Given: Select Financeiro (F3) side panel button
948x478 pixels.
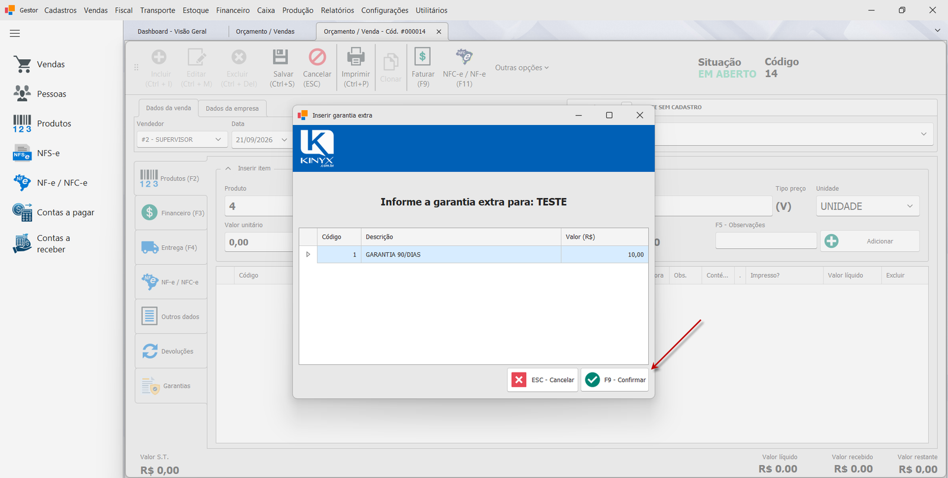Looking at the screenshot, I should pyautogui.click(x=171, y=213).
